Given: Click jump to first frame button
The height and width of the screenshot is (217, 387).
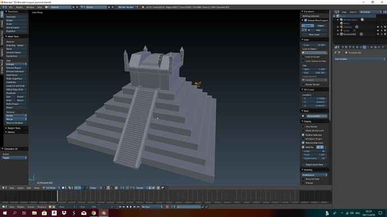Looking at the screenshot, I should (x=120, y=207).
